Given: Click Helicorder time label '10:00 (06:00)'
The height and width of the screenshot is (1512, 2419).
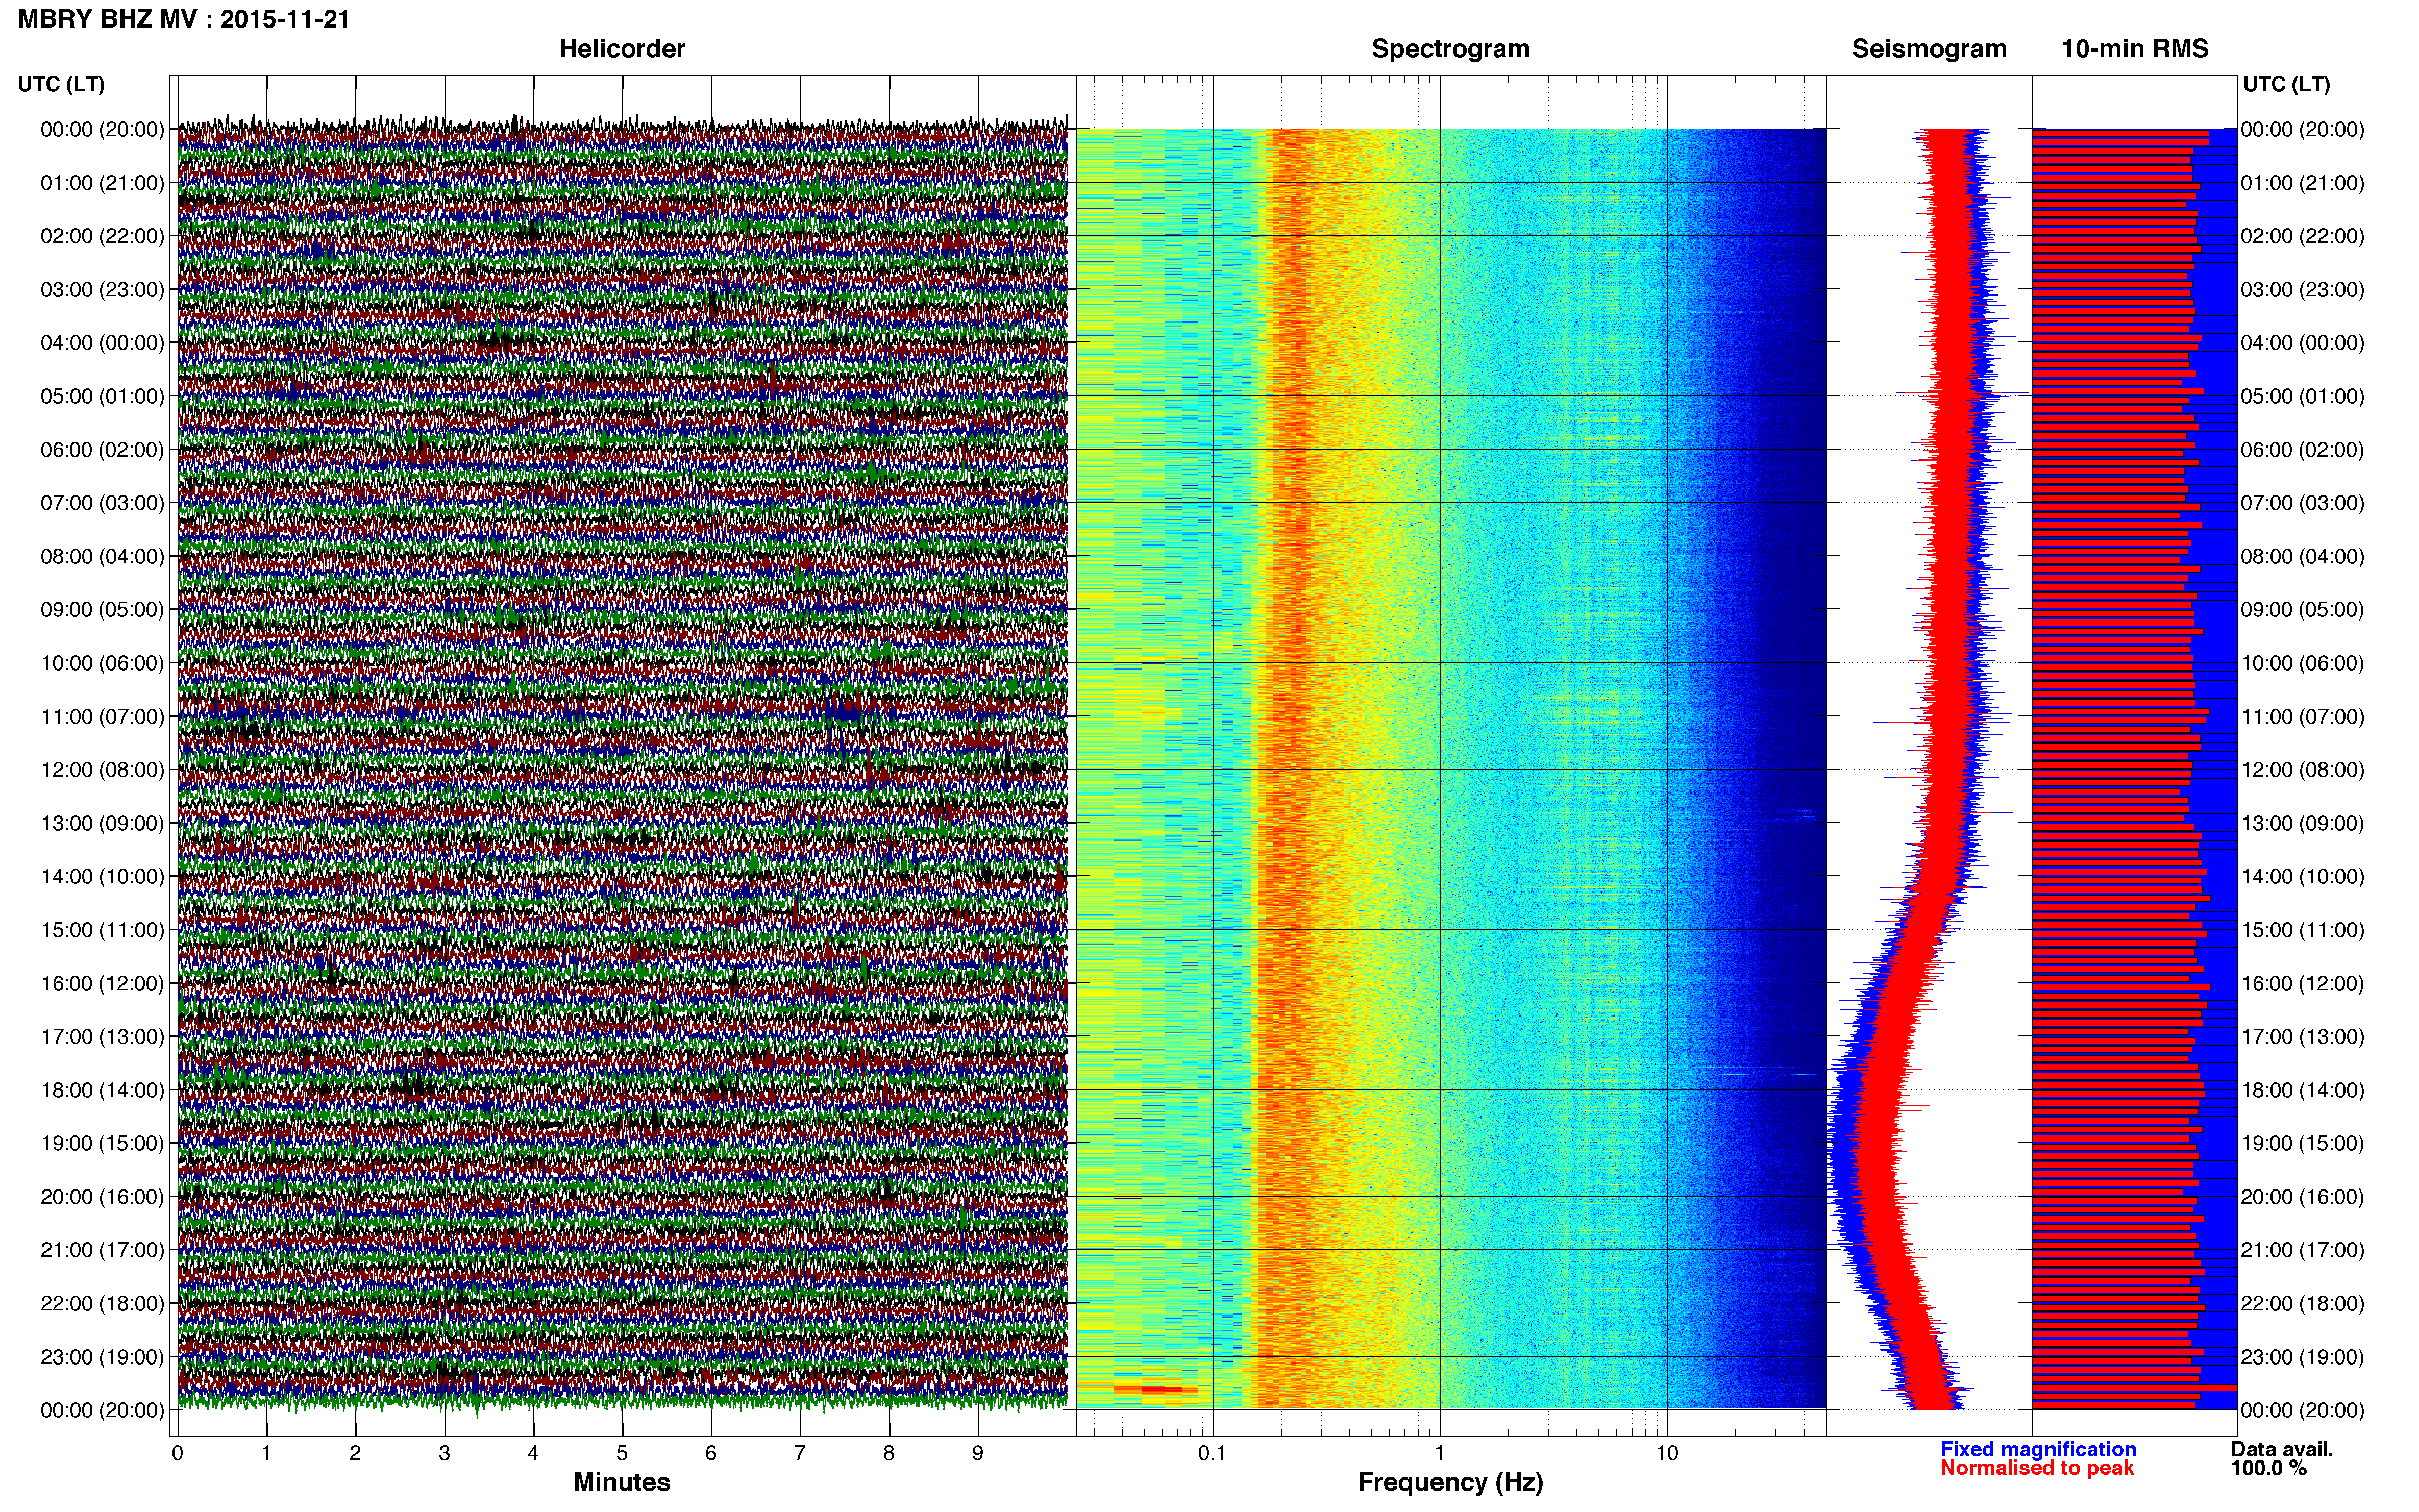Looking at the screenshot, I should tap(102, 663).
